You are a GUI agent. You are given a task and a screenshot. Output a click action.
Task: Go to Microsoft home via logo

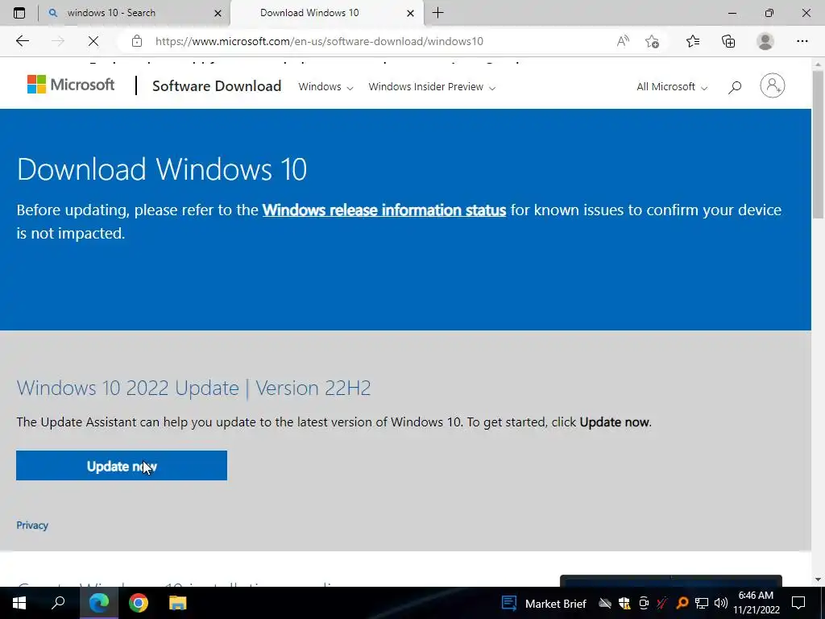(71, 84)
